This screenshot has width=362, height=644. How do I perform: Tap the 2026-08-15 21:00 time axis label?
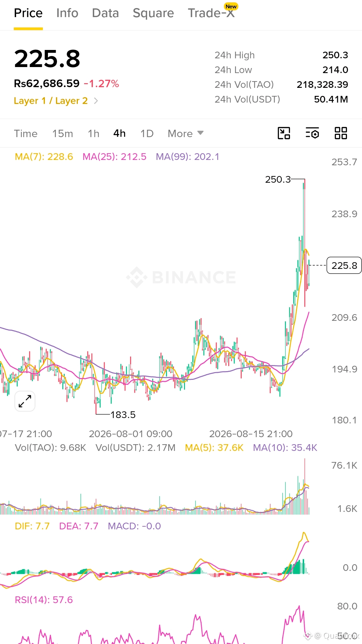point(251,434)
